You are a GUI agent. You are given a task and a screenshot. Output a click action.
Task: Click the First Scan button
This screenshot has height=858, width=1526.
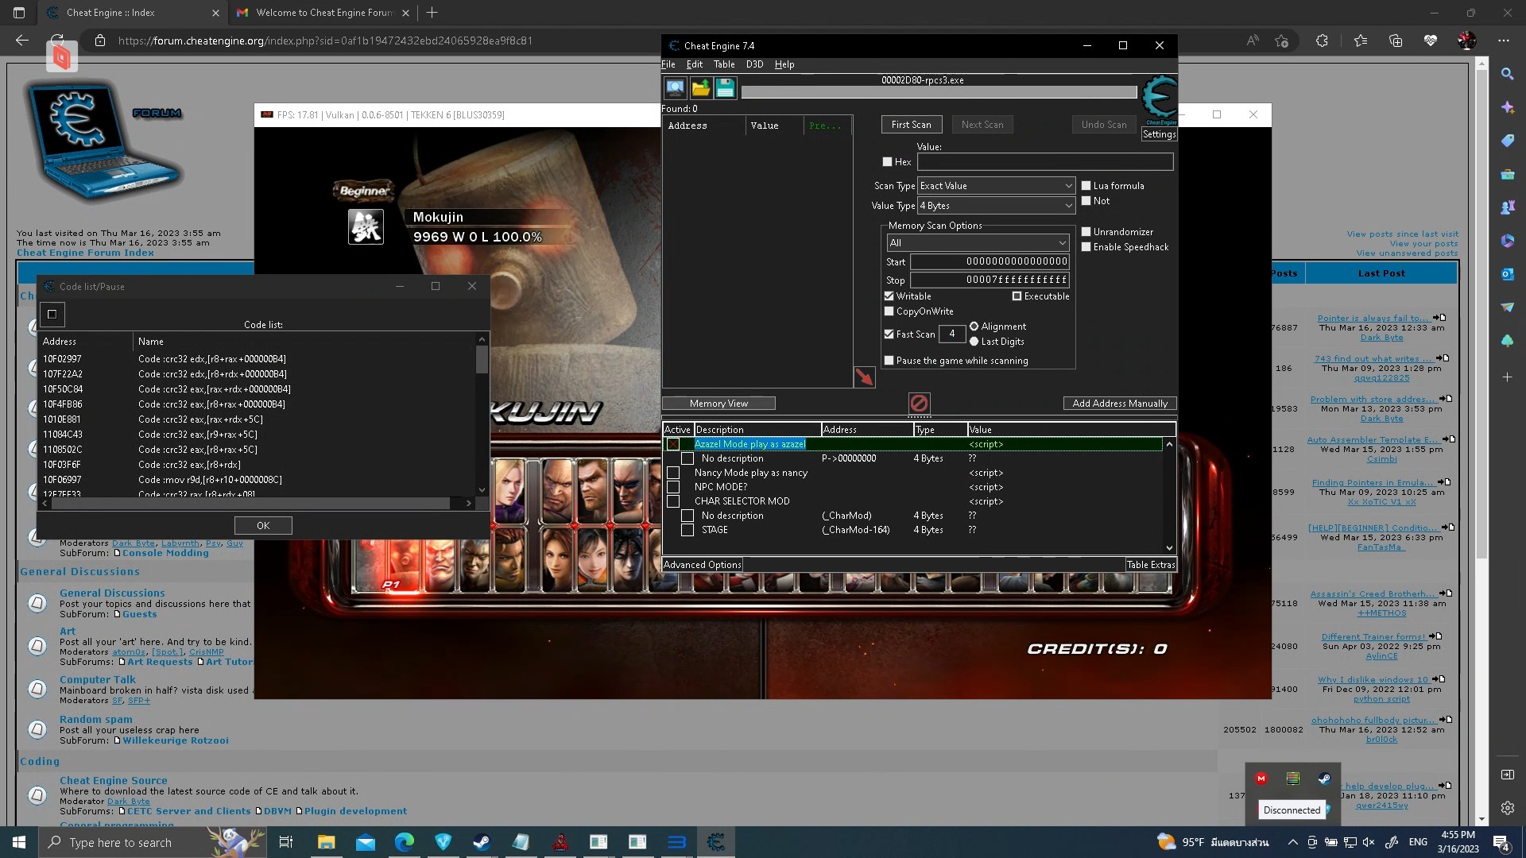point(911,125)
